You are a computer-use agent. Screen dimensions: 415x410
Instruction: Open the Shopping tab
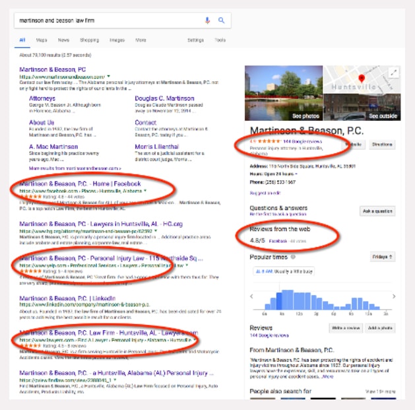[90, 40]
